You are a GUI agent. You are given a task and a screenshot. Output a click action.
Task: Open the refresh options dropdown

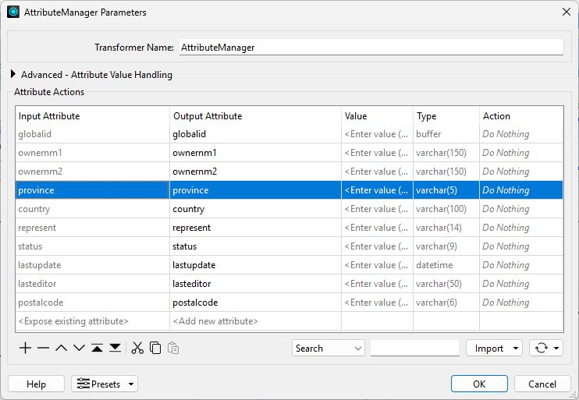545,349
